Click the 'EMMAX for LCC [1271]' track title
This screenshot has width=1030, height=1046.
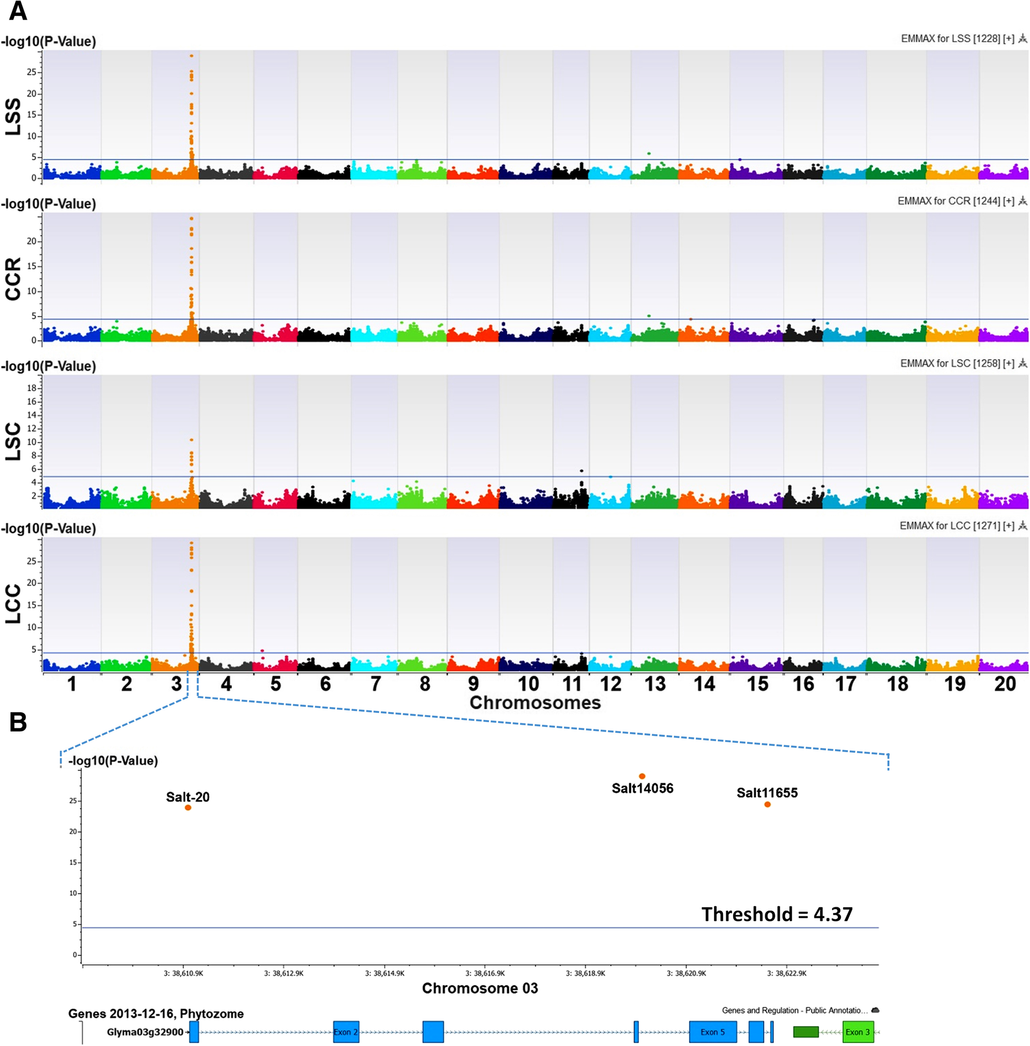coord(950,526)
